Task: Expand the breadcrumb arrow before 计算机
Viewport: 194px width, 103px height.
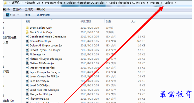Action: (9, 3)
